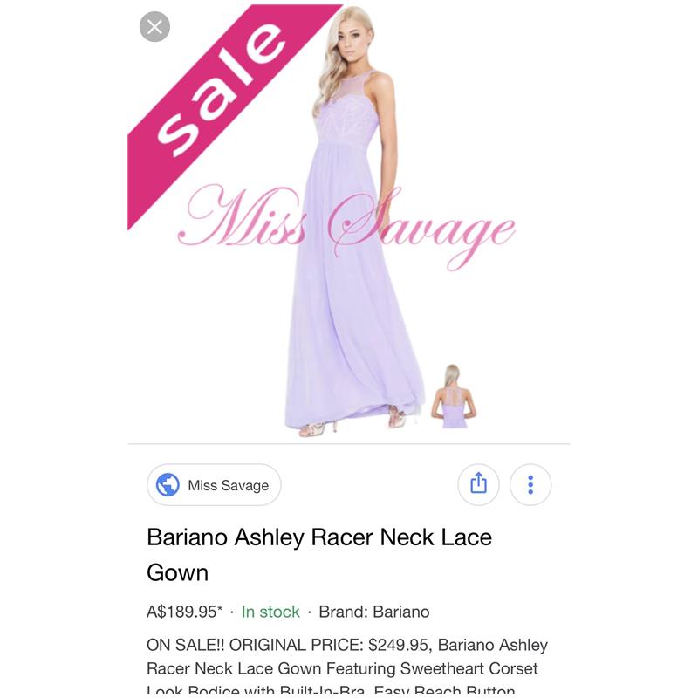Open the three-dot more options menu
The width and height of the screenshot is (698, 698).
(530, 484)
